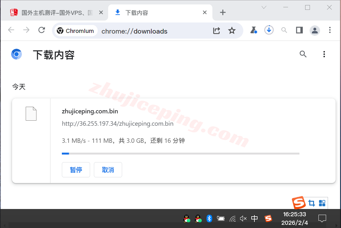Image resolution: width=341 pixels, height=228 pixels.
Task: Pause the download with 暂停
Action: click(76, 170)
